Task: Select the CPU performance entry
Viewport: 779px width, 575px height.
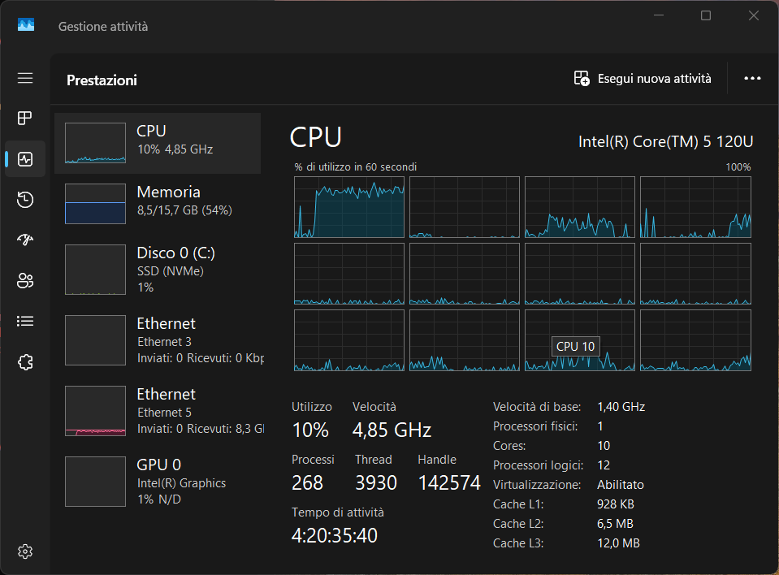Action: [x=158, y=143]
